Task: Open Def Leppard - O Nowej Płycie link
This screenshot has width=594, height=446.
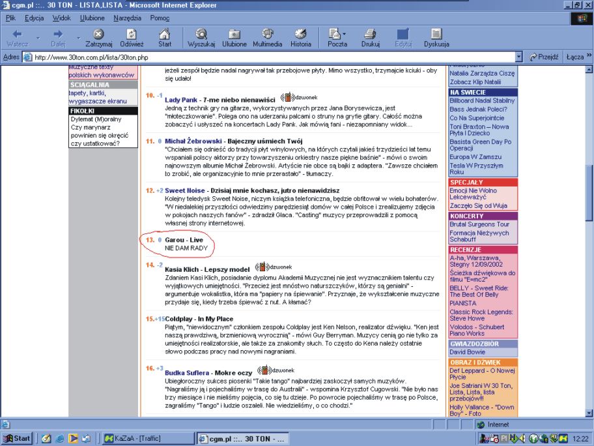Action: [482, 374]
